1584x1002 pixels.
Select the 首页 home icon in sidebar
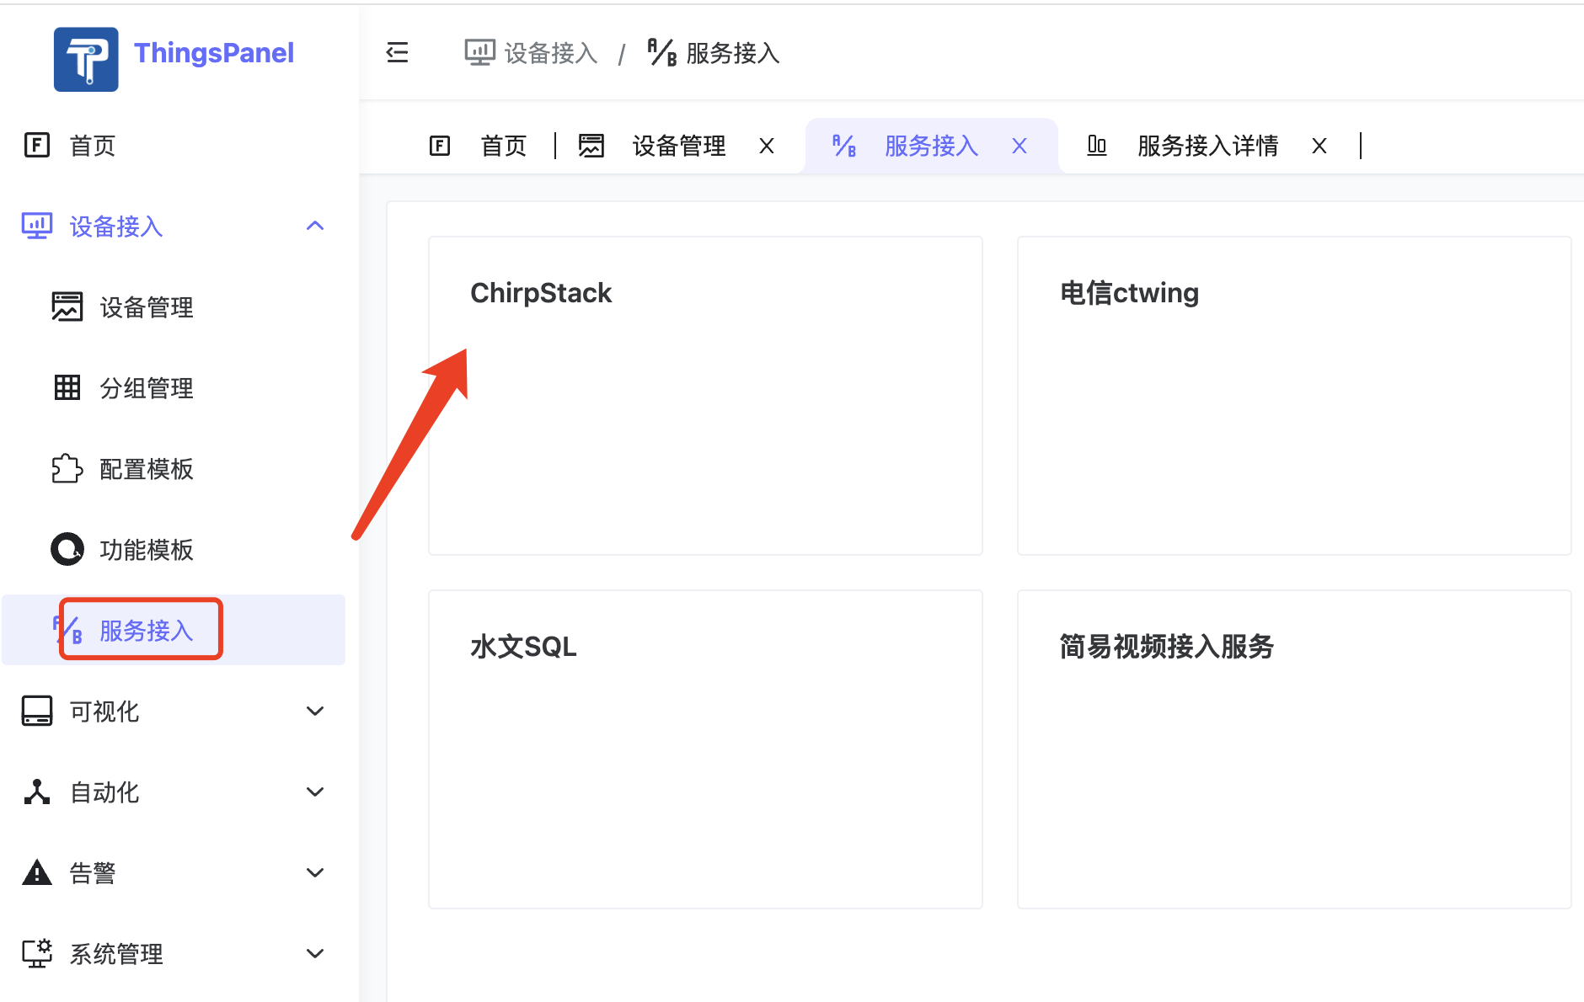37,145
